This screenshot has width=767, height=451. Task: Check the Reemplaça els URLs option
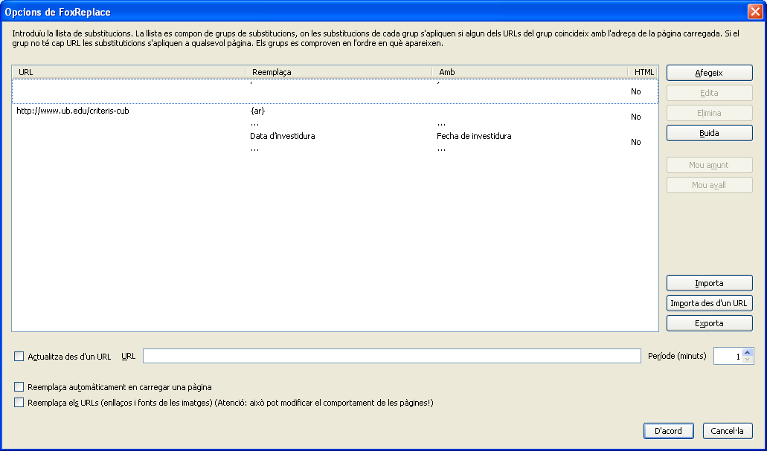(x=19, y=403)
